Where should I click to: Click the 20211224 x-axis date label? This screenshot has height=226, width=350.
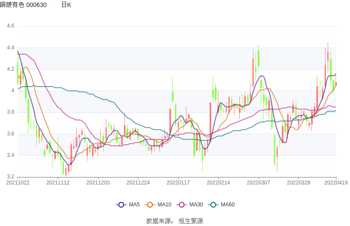138,183
